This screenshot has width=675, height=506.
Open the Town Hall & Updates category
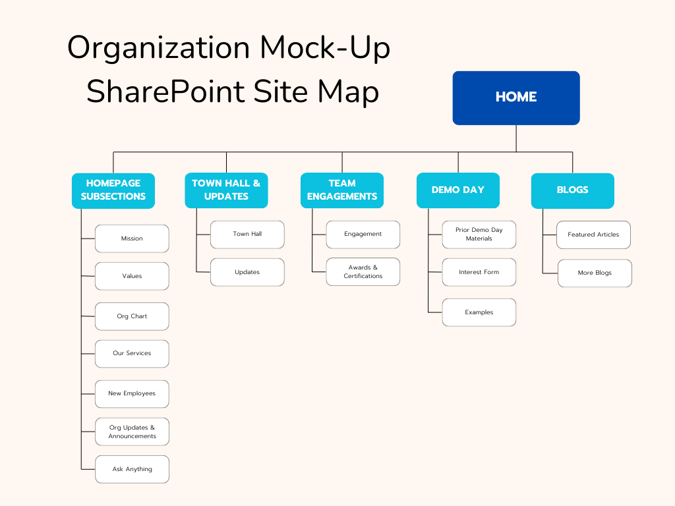point(226,190)
